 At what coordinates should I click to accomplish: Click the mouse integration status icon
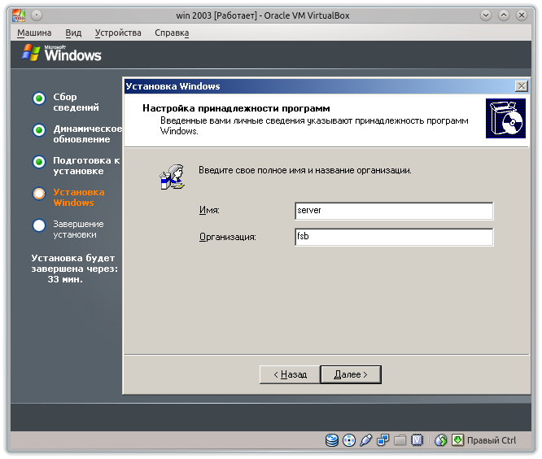pos(441,440)
